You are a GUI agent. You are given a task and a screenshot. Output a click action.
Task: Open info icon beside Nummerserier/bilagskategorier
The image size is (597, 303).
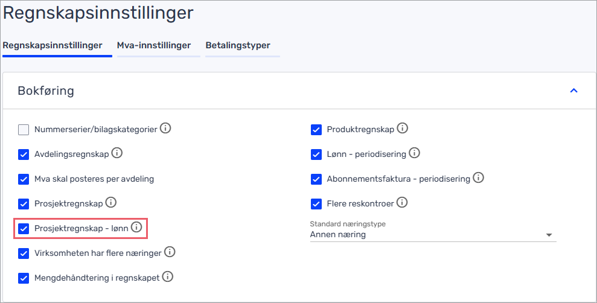pyautogui.click(x=165, y=129)
